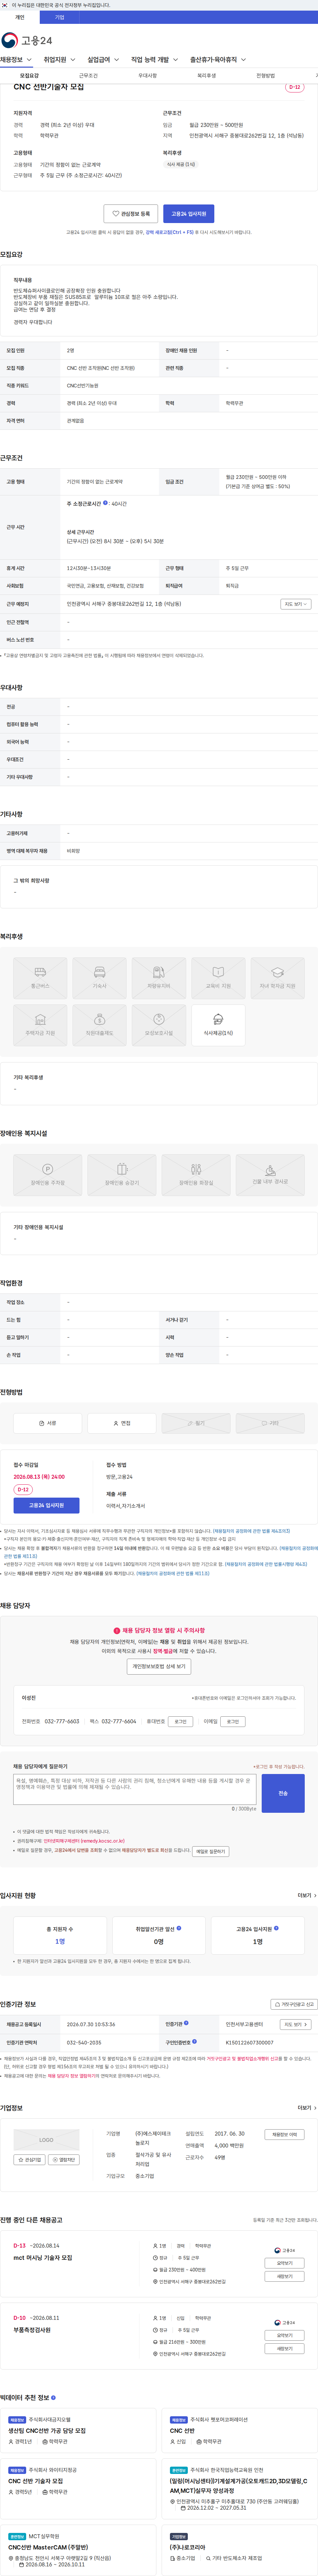Click 고용24 입사지원 under the 접수 마감일

46,1505
